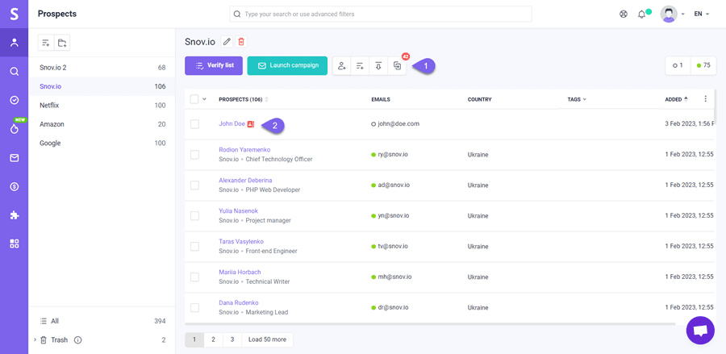Tick the John Doe row checkbox

click(x=194, y=124)
